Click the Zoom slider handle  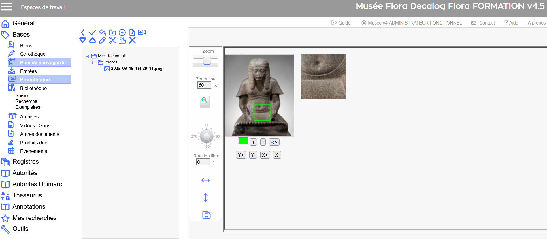coord(207,61)
